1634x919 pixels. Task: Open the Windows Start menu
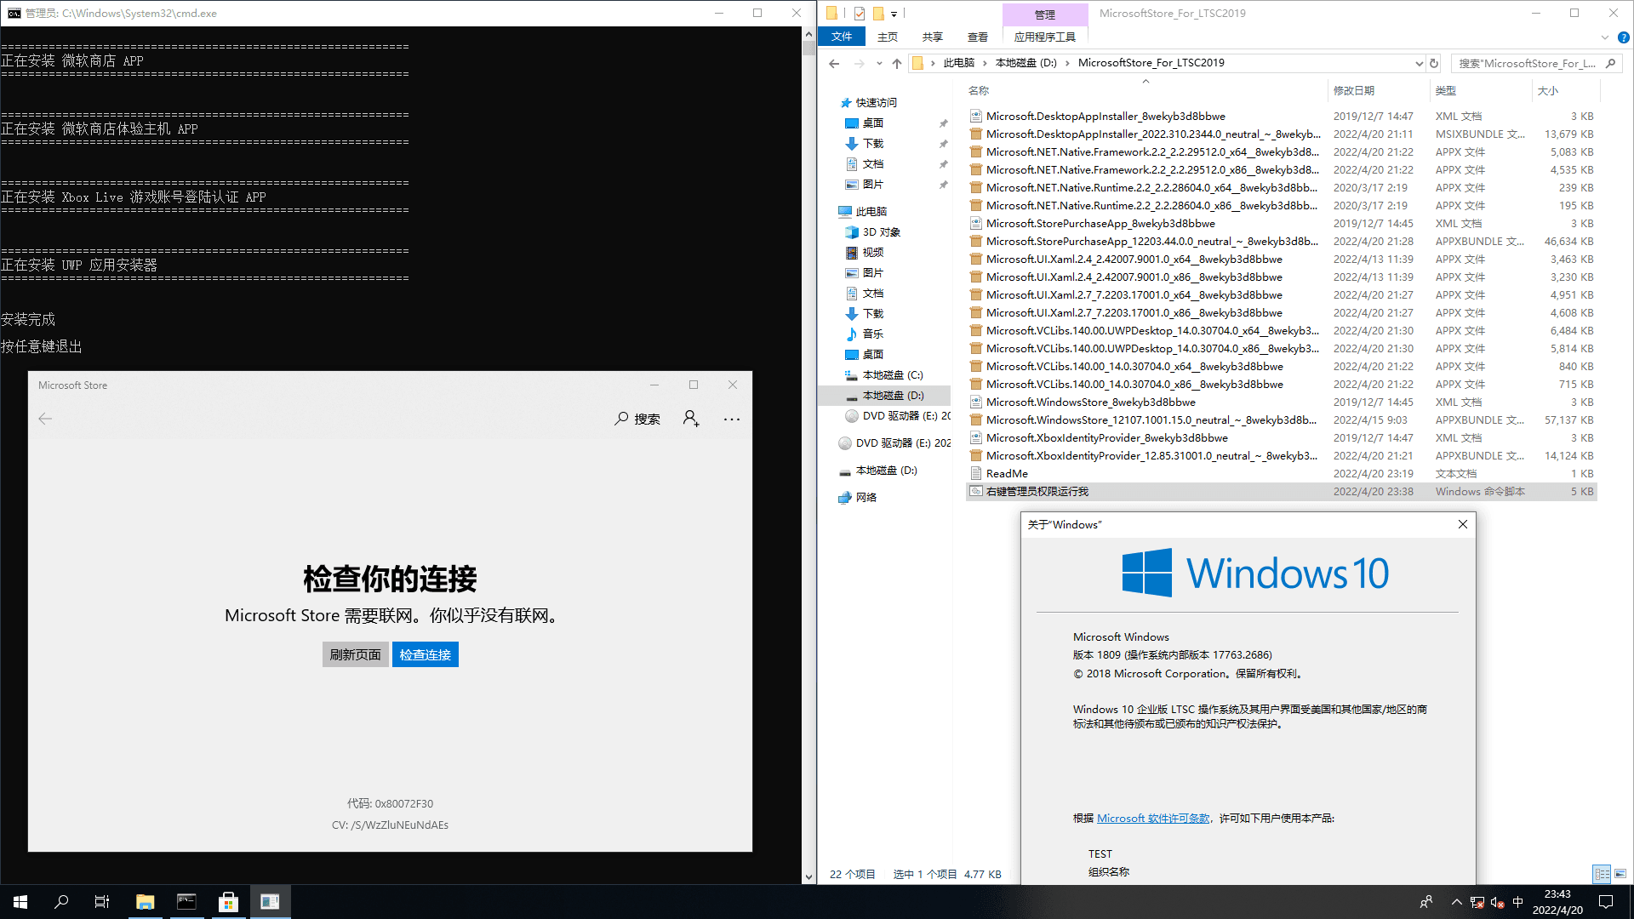(20, 902)
